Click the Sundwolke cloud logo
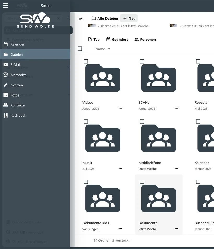 (35, 20)
